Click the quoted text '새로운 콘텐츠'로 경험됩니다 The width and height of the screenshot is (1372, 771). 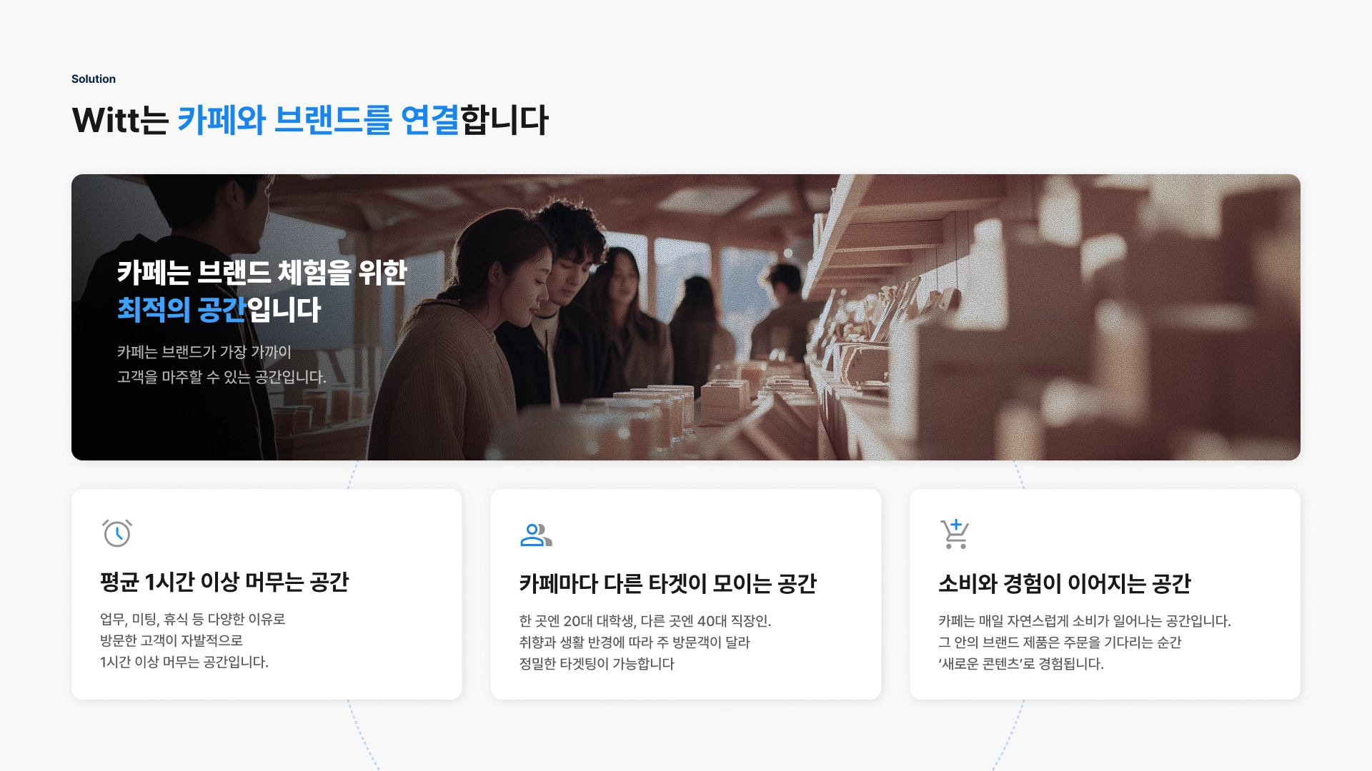(1021, 664)
